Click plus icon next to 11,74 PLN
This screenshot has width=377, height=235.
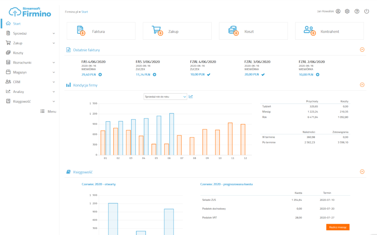pos(155,75)
